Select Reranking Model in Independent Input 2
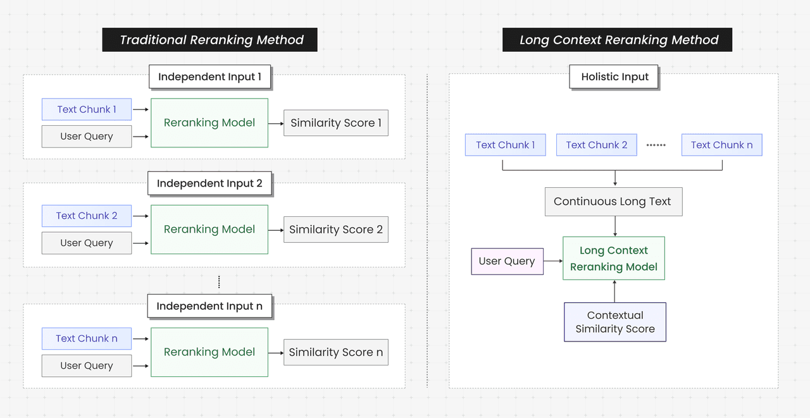 (209, 230)
